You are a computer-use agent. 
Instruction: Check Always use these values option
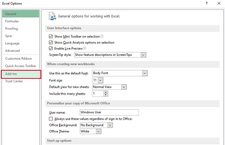tap(51, 119)
